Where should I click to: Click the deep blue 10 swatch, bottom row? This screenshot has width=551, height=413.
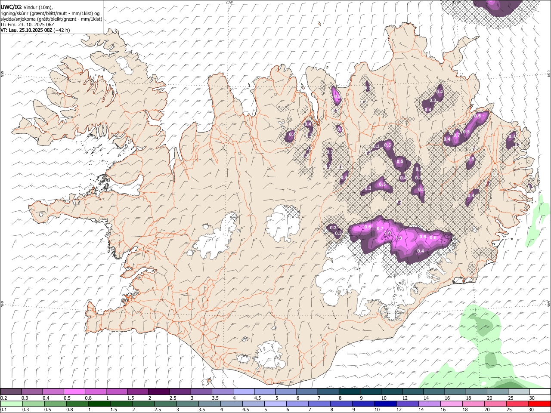point(385,404)
